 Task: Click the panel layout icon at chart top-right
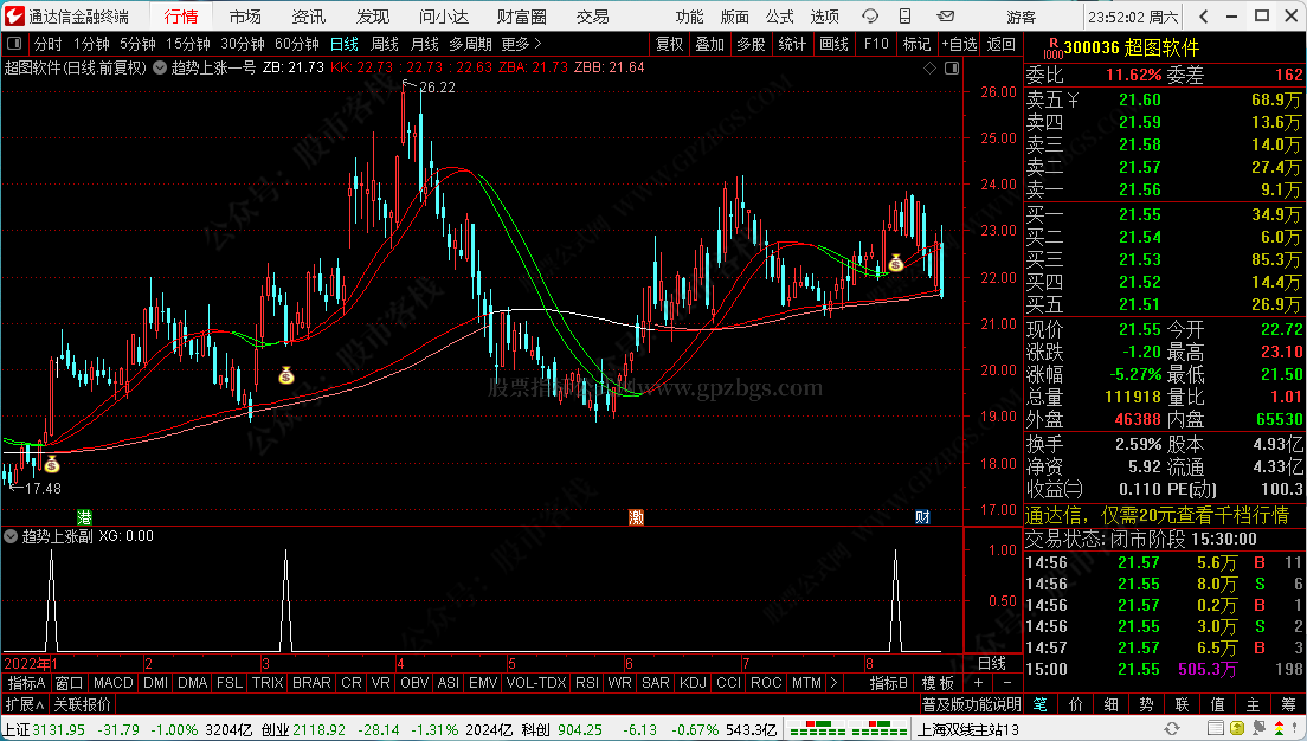tap(951, 69)
